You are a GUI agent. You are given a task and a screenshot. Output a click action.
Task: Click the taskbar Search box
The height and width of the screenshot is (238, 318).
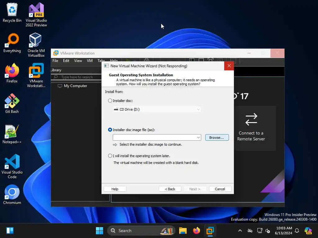(x=141, y=231)
